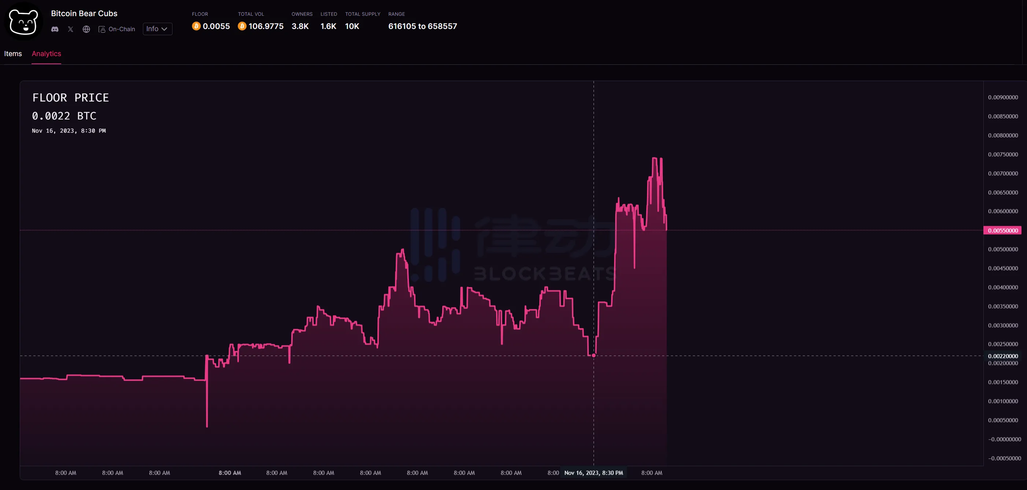The width and height of the screenshot is (1027, 490).
Task: Open the website globe icon
Action: click(86, 29)
